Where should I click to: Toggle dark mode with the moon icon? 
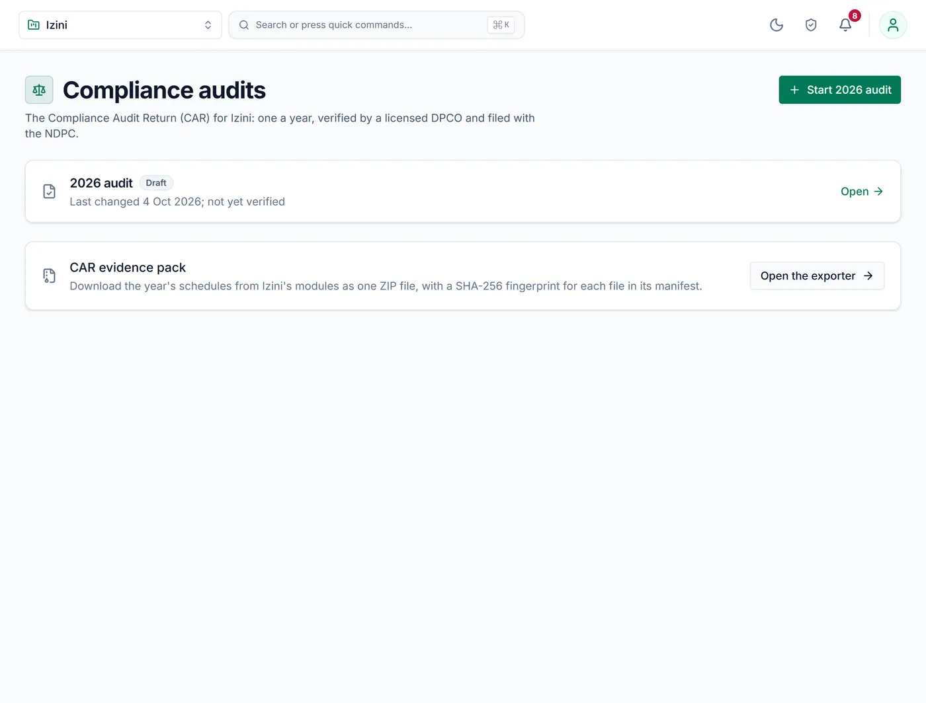(777, 25)
